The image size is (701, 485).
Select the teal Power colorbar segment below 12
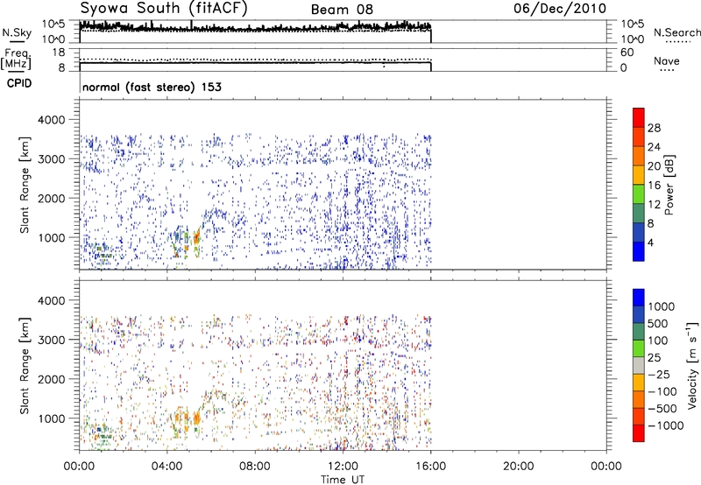pyautogui.click(x=639, y=214)
